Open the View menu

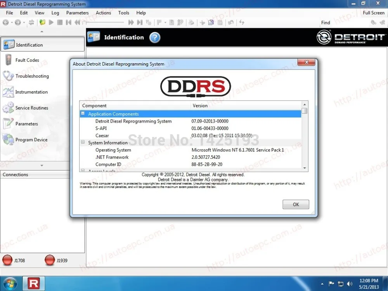pos(39,13)
